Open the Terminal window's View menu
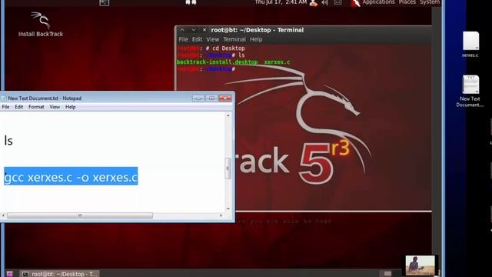This screenshot has height=277, width=492. tap(212, 39)
